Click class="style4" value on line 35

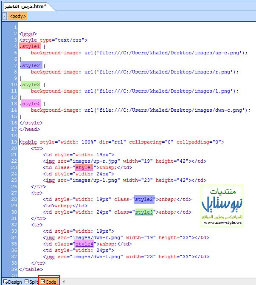(x=84, y=244)
